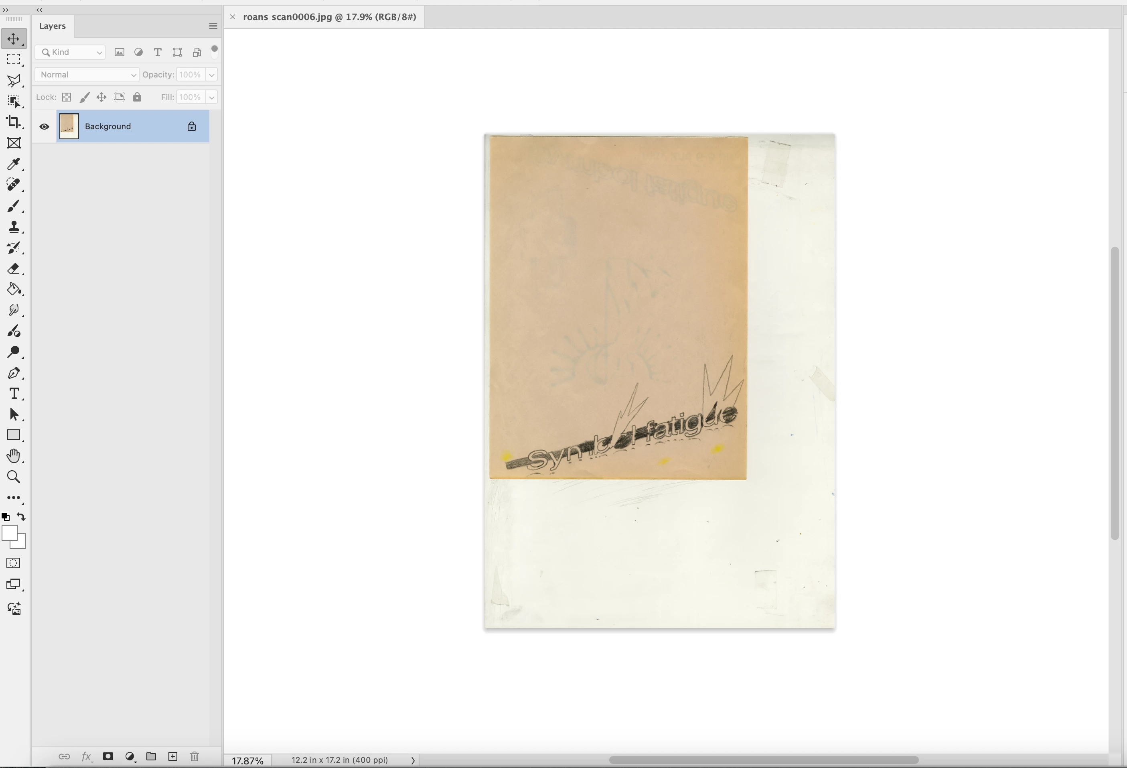Screen dimensions: 1127x768
Task: Select the Zoom magnifier tool
Action: coord(13,477)
